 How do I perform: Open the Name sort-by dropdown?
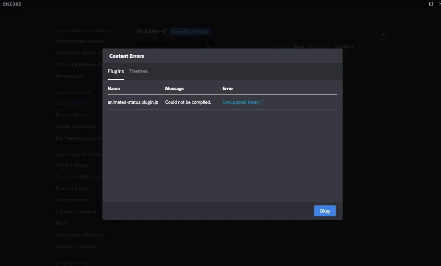tap(302, 47)
